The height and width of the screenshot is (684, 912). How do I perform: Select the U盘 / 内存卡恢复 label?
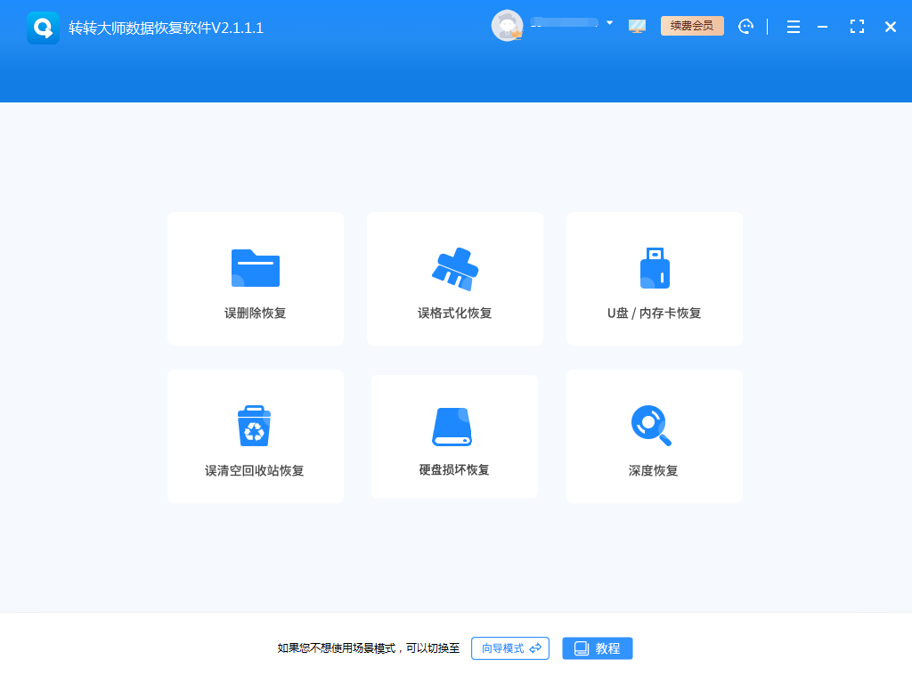click(655, 313)
